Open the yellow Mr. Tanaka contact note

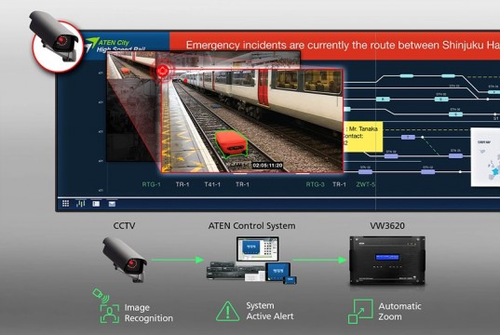[x=363, y=137]
